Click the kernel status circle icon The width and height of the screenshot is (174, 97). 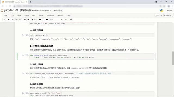[173, 15]
